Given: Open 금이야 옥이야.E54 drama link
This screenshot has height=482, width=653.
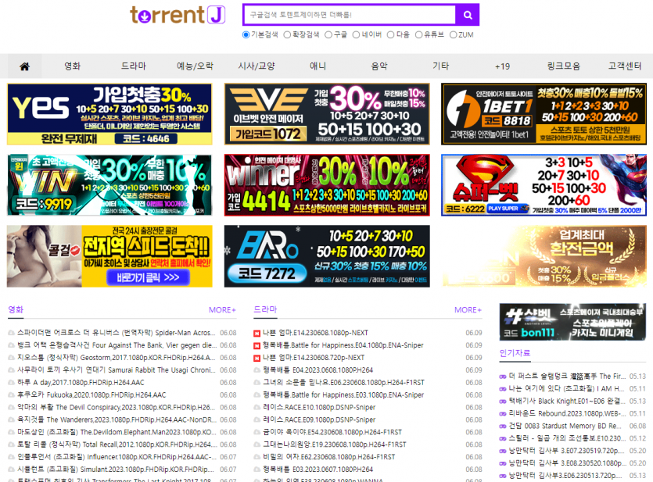Looking at the screenshot, I should (x=332, y=433).
